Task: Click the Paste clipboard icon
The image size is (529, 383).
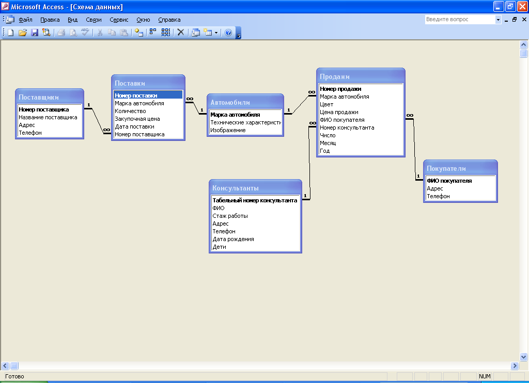Action: tap(124, 33)
